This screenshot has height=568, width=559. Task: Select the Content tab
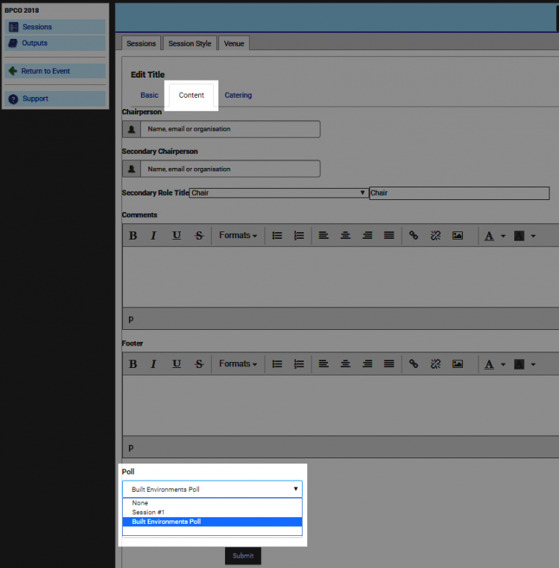coord(192,95)
